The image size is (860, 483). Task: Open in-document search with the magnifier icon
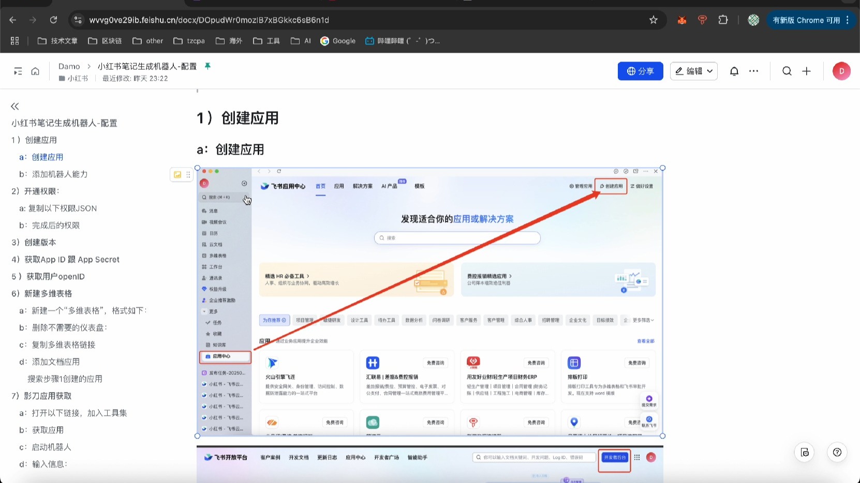(x=787, y=71)
